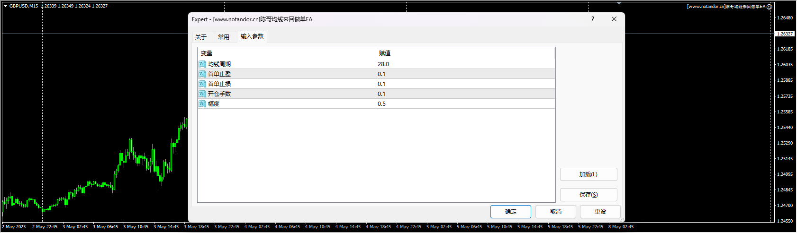Open the GBPUSD,M15 chart dropdown arrow
The image size is (797, 233).
pyautogui.click(x=5, y=6)
